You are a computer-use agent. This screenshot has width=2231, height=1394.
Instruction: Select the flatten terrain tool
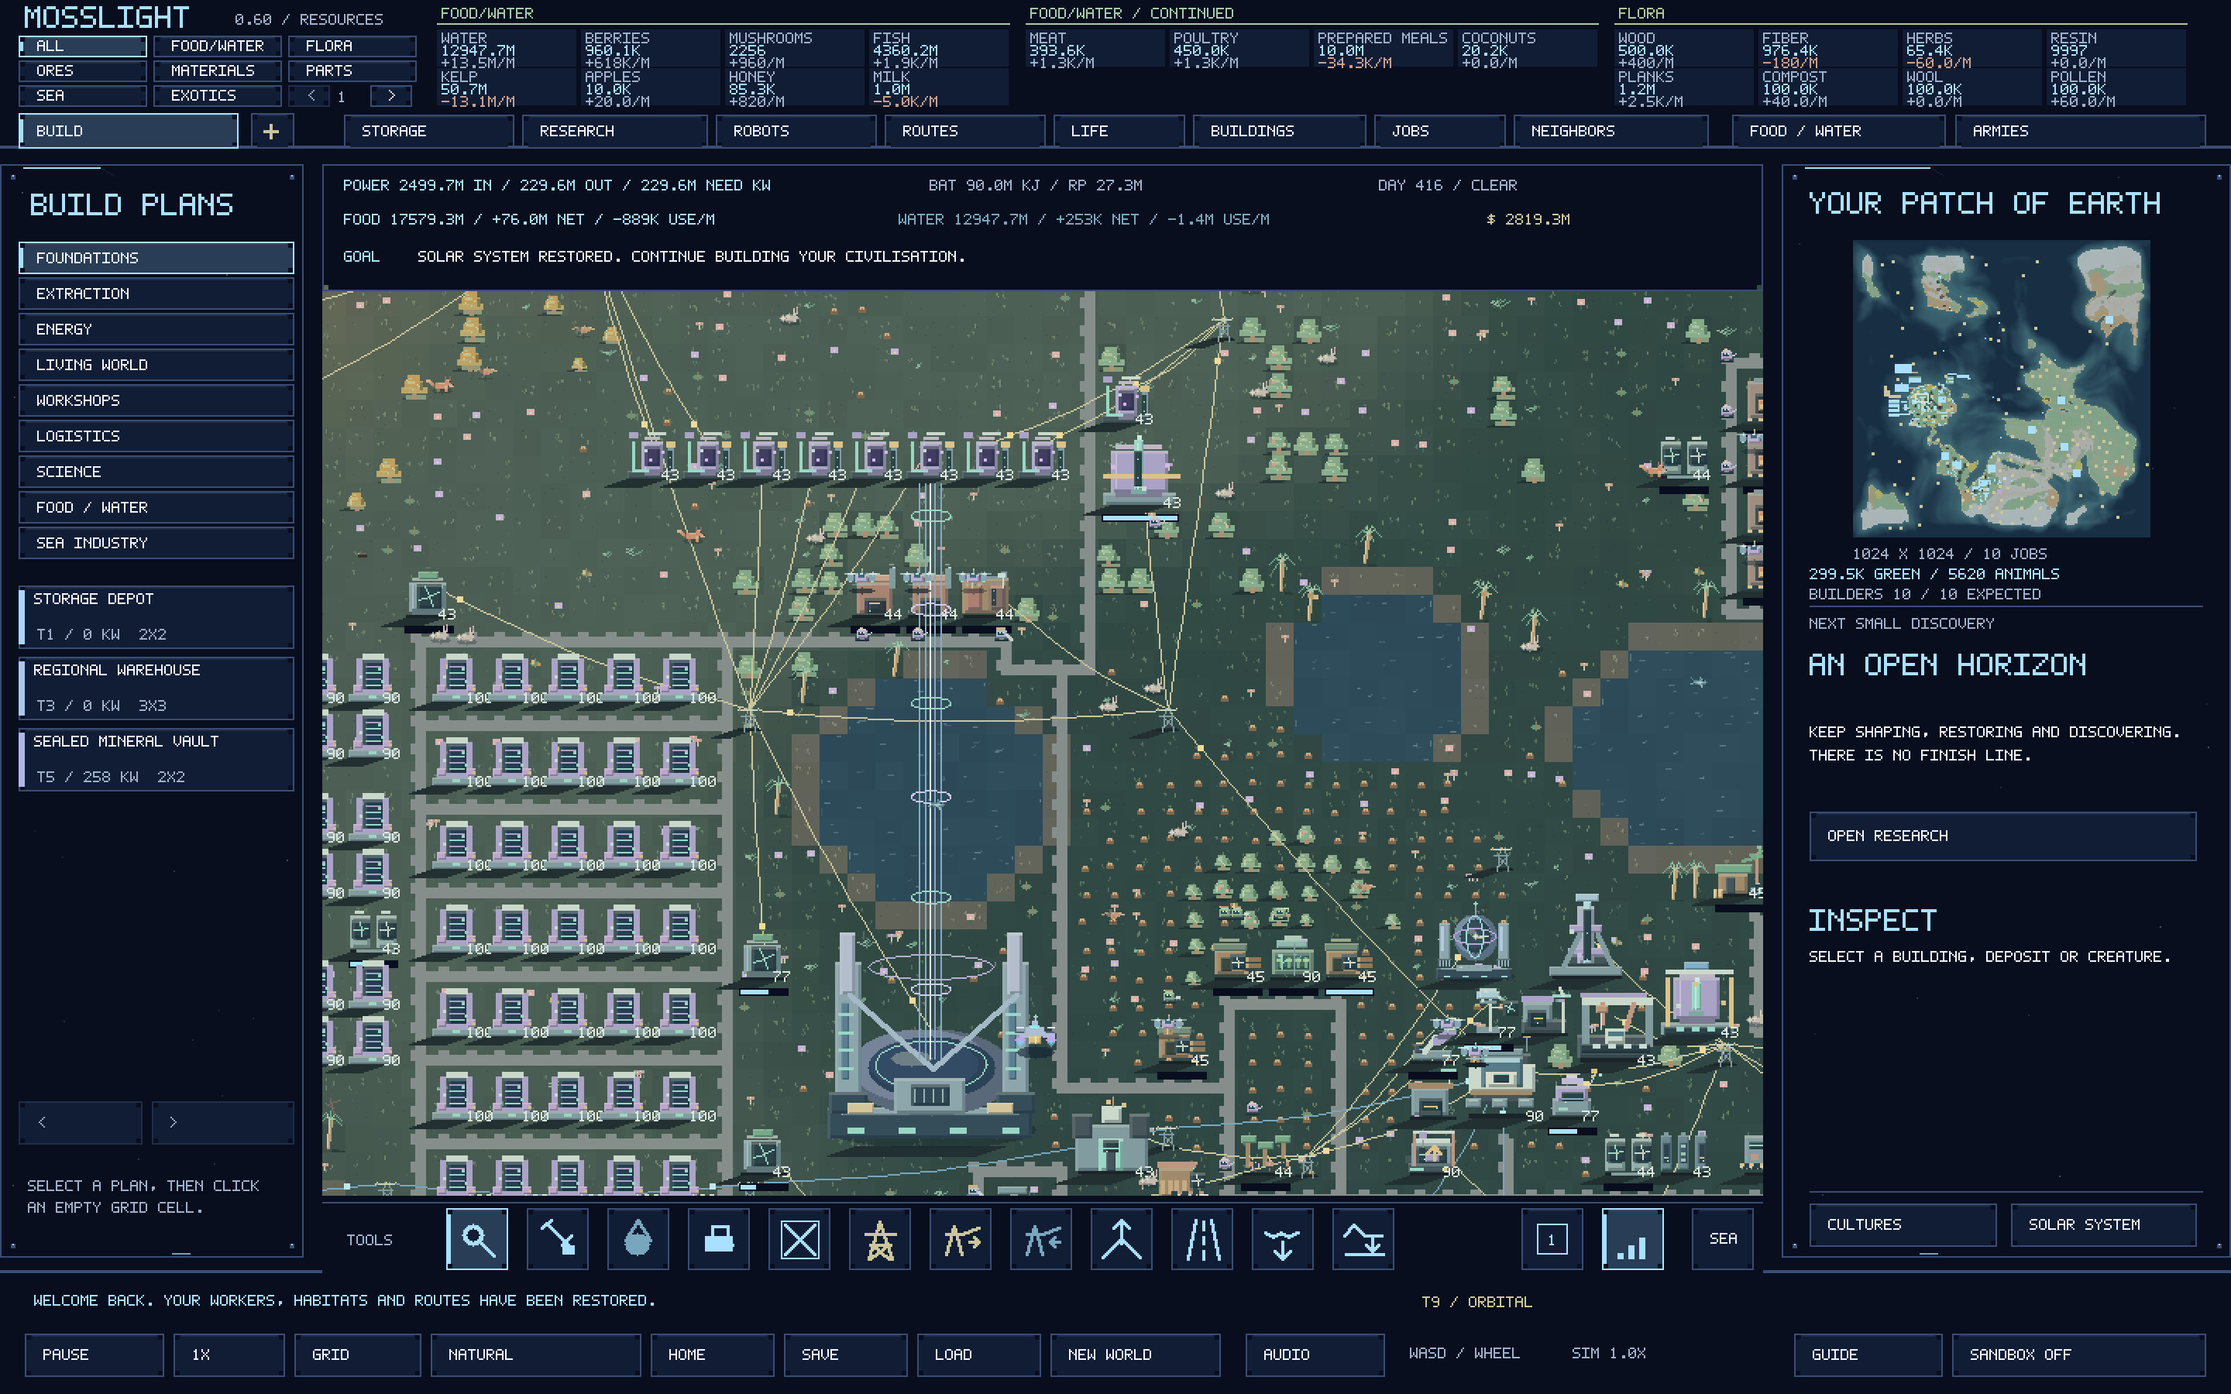1364,1239
